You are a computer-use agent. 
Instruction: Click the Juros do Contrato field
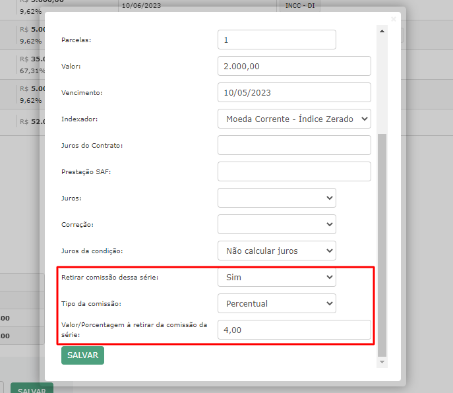click(294, 145)
